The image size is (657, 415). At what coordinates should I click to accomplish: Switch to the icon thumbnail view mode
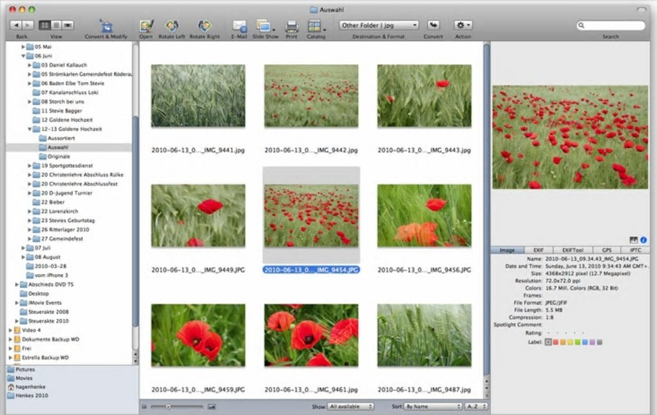tap(44, 25)
